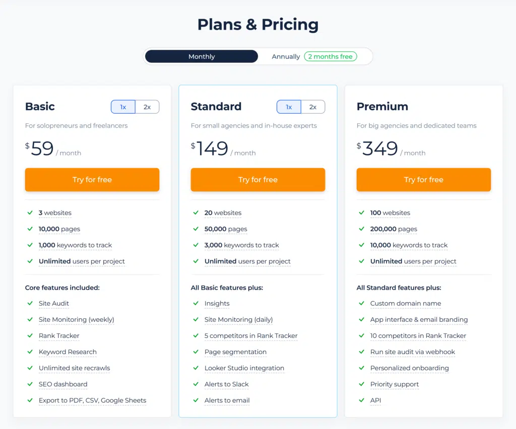This screenshot has height=429, width=516.
Task: Click checkmark next to Priority support
Action: click(x=362, y=384)
